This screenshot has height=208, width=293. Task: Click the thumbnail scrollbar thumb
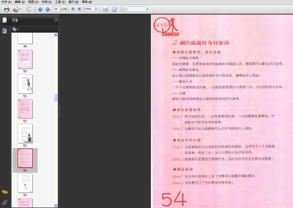pyautogui.click(x=56, y=98)
